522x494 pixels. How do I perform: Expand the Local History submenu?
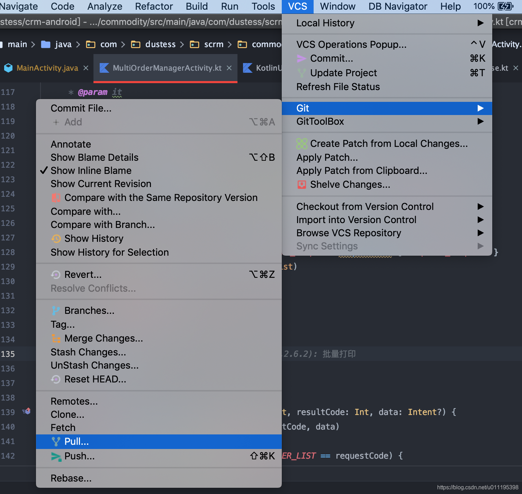point(480,23)
